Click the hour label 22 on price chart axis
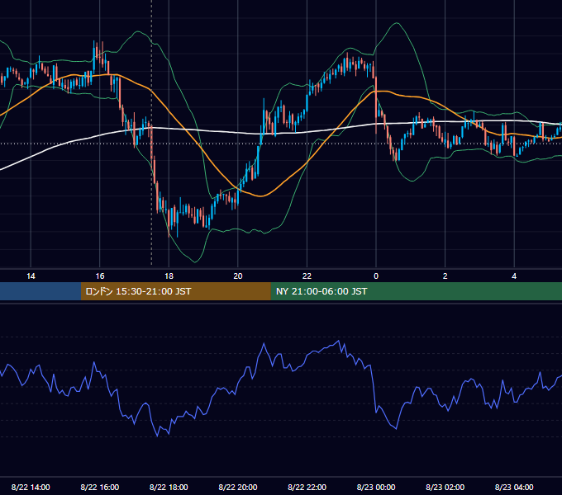The width and height of the screenshot is (562, 495). pos(307,276)
